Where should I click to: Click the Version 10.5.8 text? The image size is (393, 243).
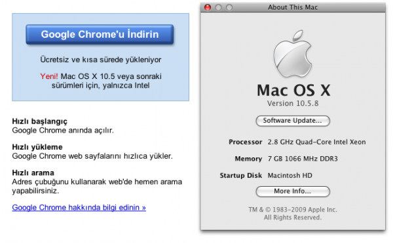point(293,103)
